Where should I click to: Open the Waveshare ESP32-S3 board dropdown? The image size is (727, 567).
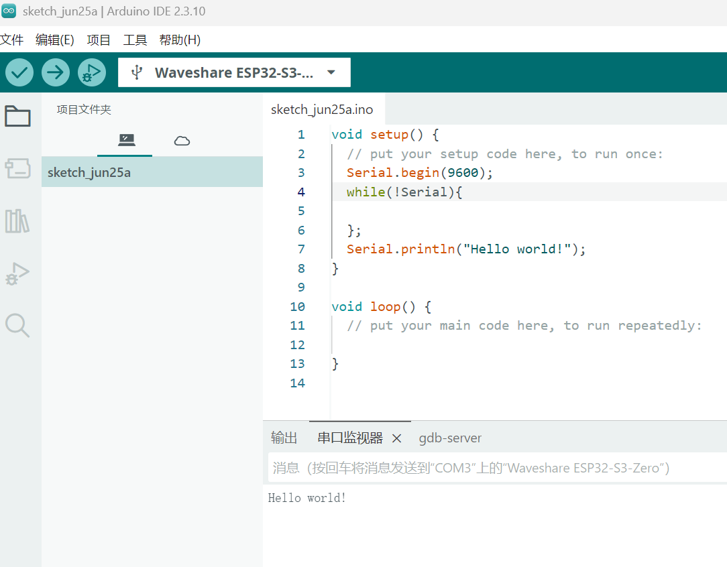(x=234, y=72)
